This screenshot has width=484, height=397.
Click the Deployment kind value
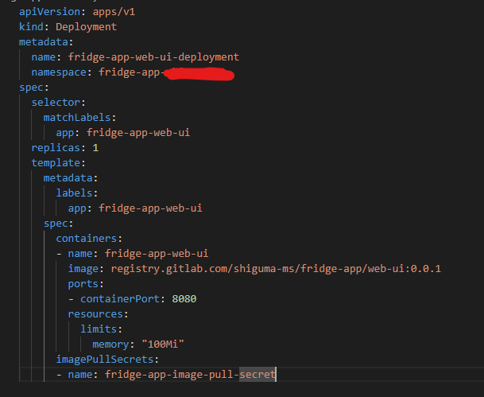point(86,27)
